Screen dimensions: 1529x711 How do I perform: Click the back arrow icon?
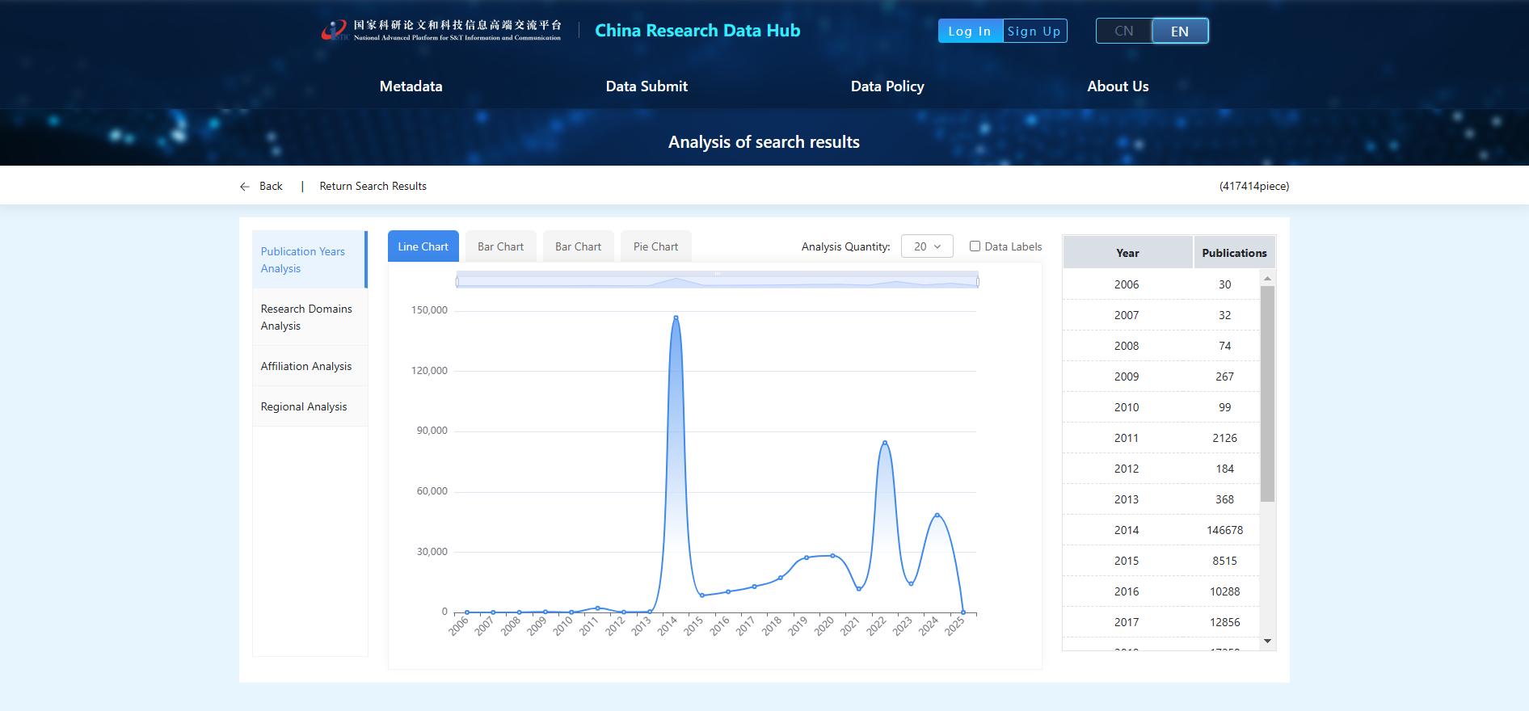245,187
